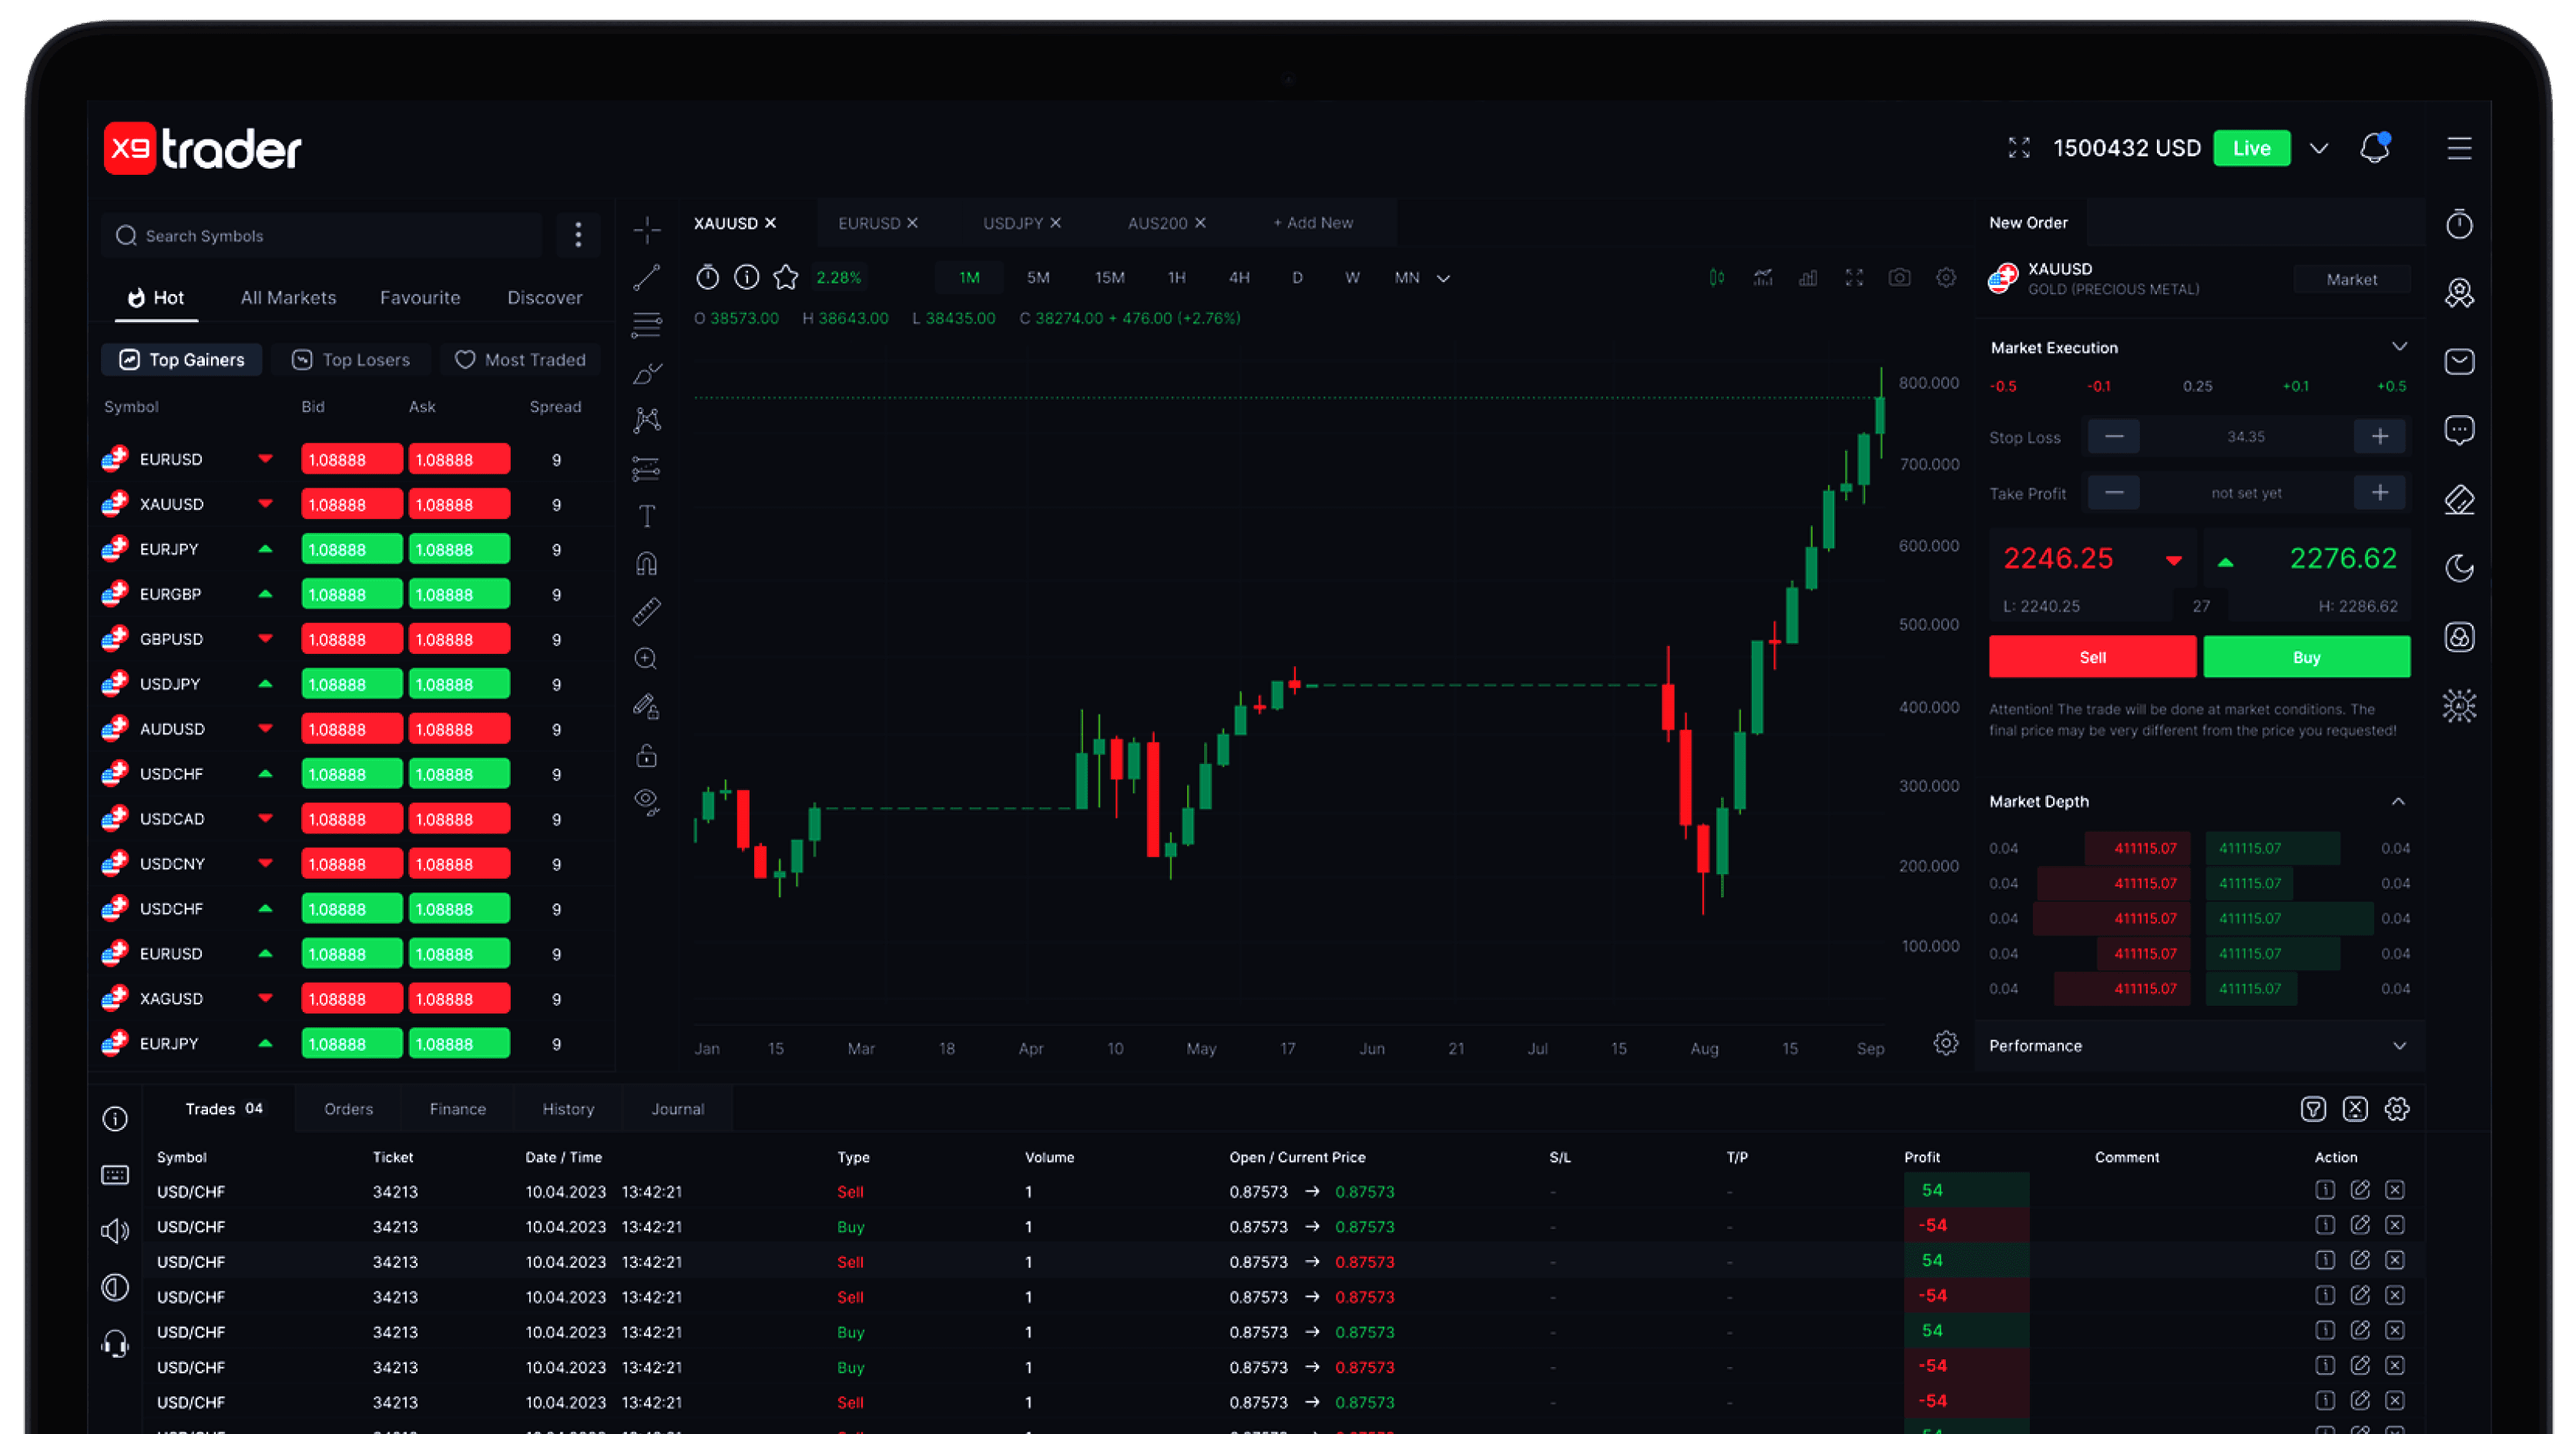Viewport: 2576px width, 1434px height.
Task: Select the ruler measure tool
Action: click(x=647, y=611)
